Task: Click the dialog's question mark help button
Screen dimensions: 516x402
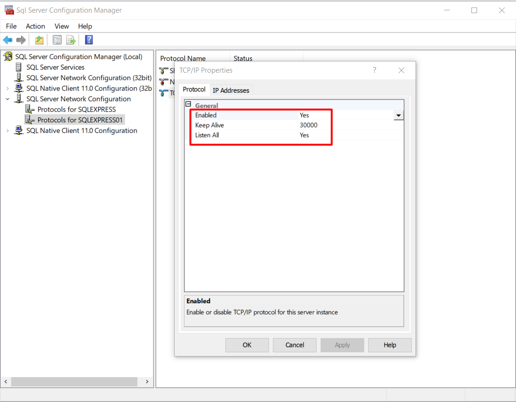Action: coord(375,70)
